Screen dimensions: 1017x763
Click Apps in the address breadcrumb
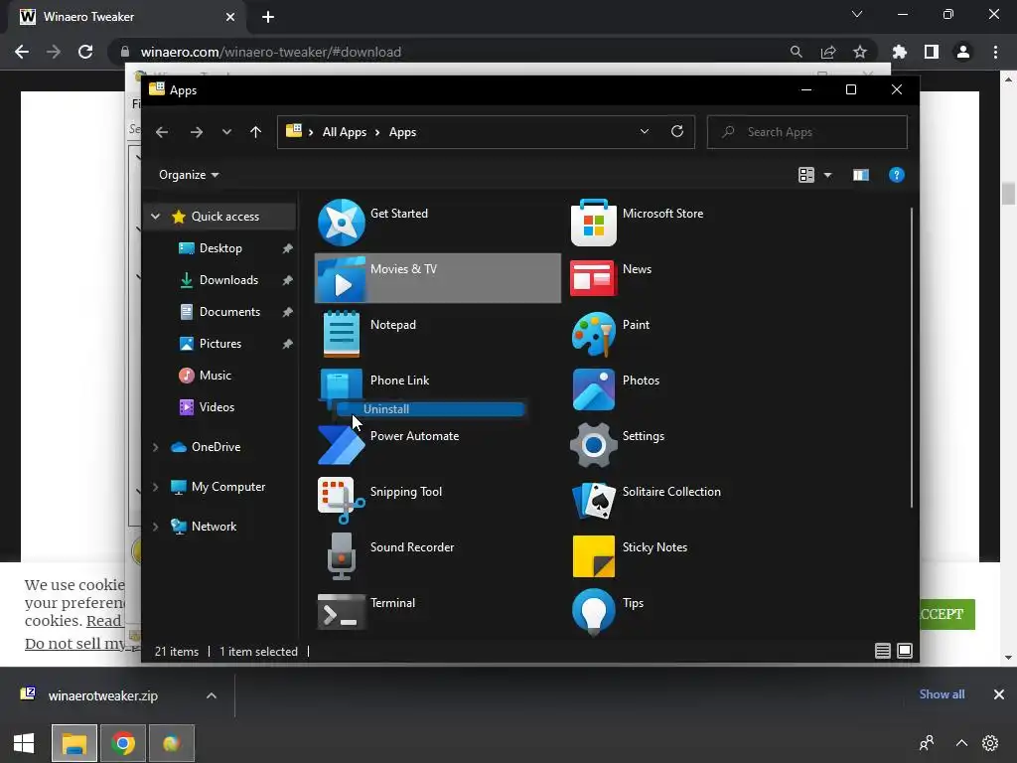pyautogui.click(x=403, y=132)
